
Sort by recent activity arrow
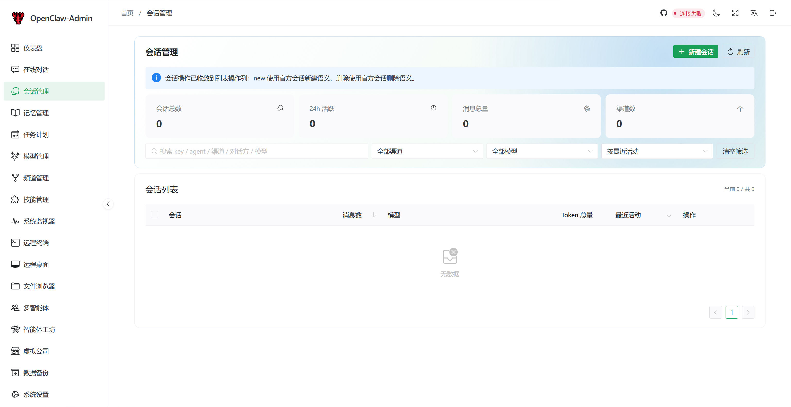(669, 215)
